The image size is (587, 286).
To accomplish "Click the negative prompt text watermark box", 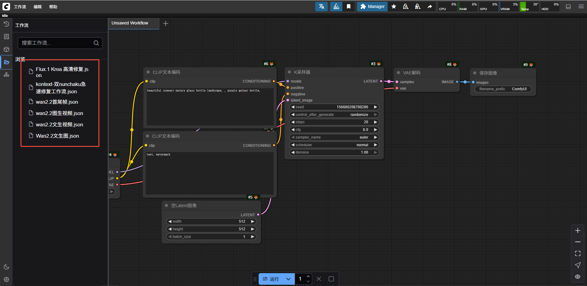I will tap(210, 173).
